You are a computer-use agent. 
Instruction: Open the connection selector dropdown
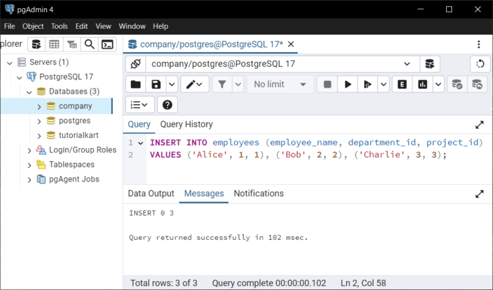[406, 64]
